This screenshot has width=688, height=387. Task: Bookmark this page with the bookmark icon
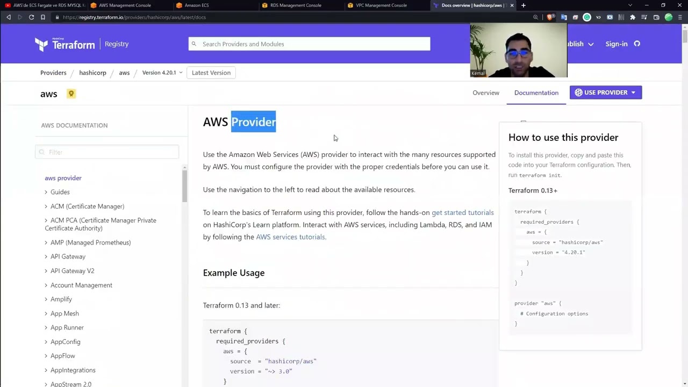pos(43,17)
